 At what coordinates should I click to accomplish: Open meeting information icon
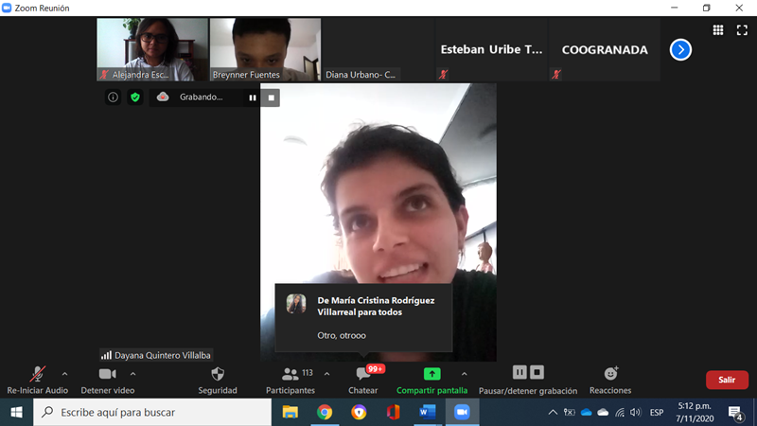[x=113, y=98]
